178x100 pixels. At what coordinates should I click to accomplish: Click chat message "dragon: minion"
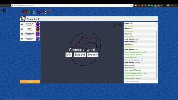coord(129,68)
